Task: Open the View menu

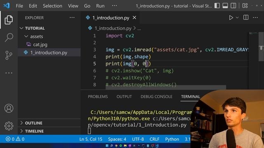Action: 73,6
